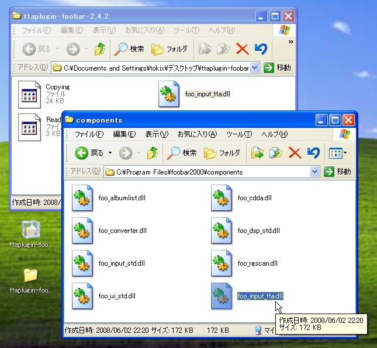377x348 pixels.
Task: Open 編集(E) menu in ttaplugin-foobar window
Action: click(x=72, y=30)
